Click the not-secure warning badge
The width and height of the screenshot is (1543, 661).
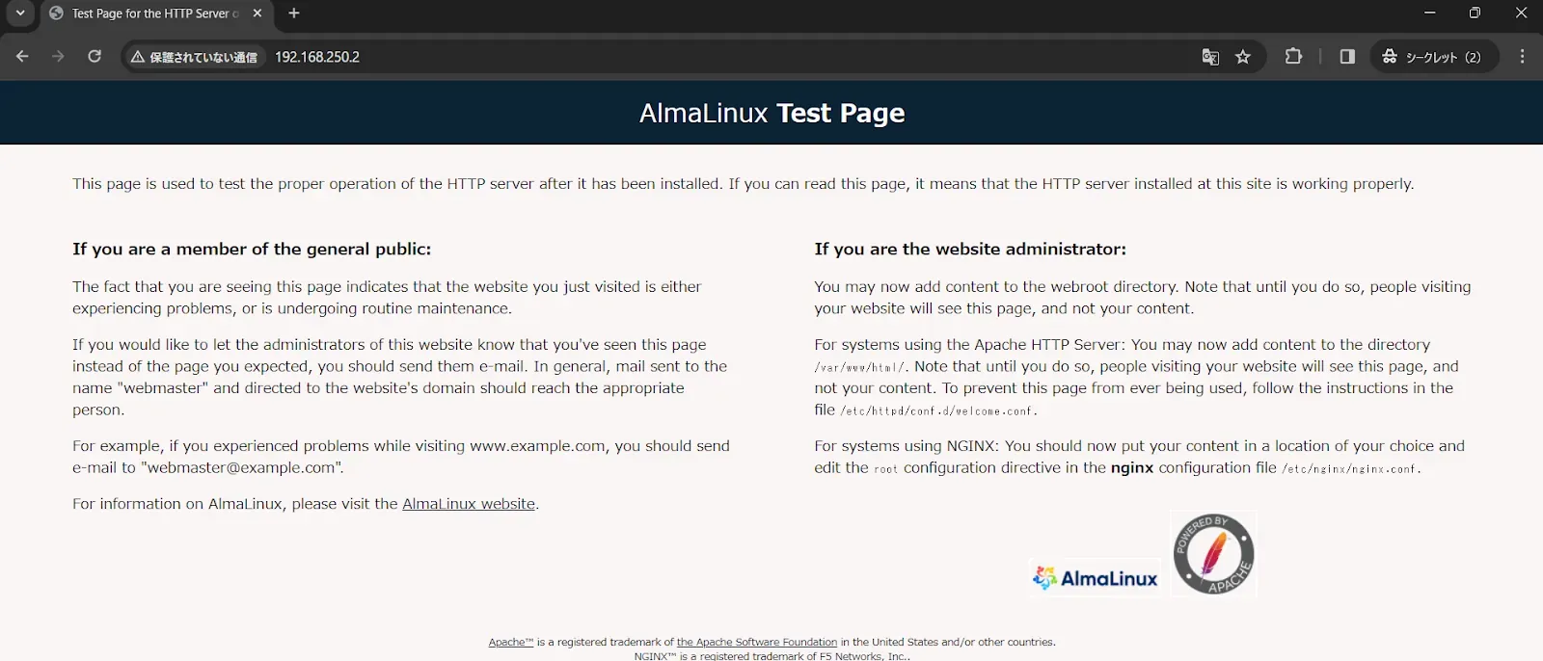tap(195, 57)
